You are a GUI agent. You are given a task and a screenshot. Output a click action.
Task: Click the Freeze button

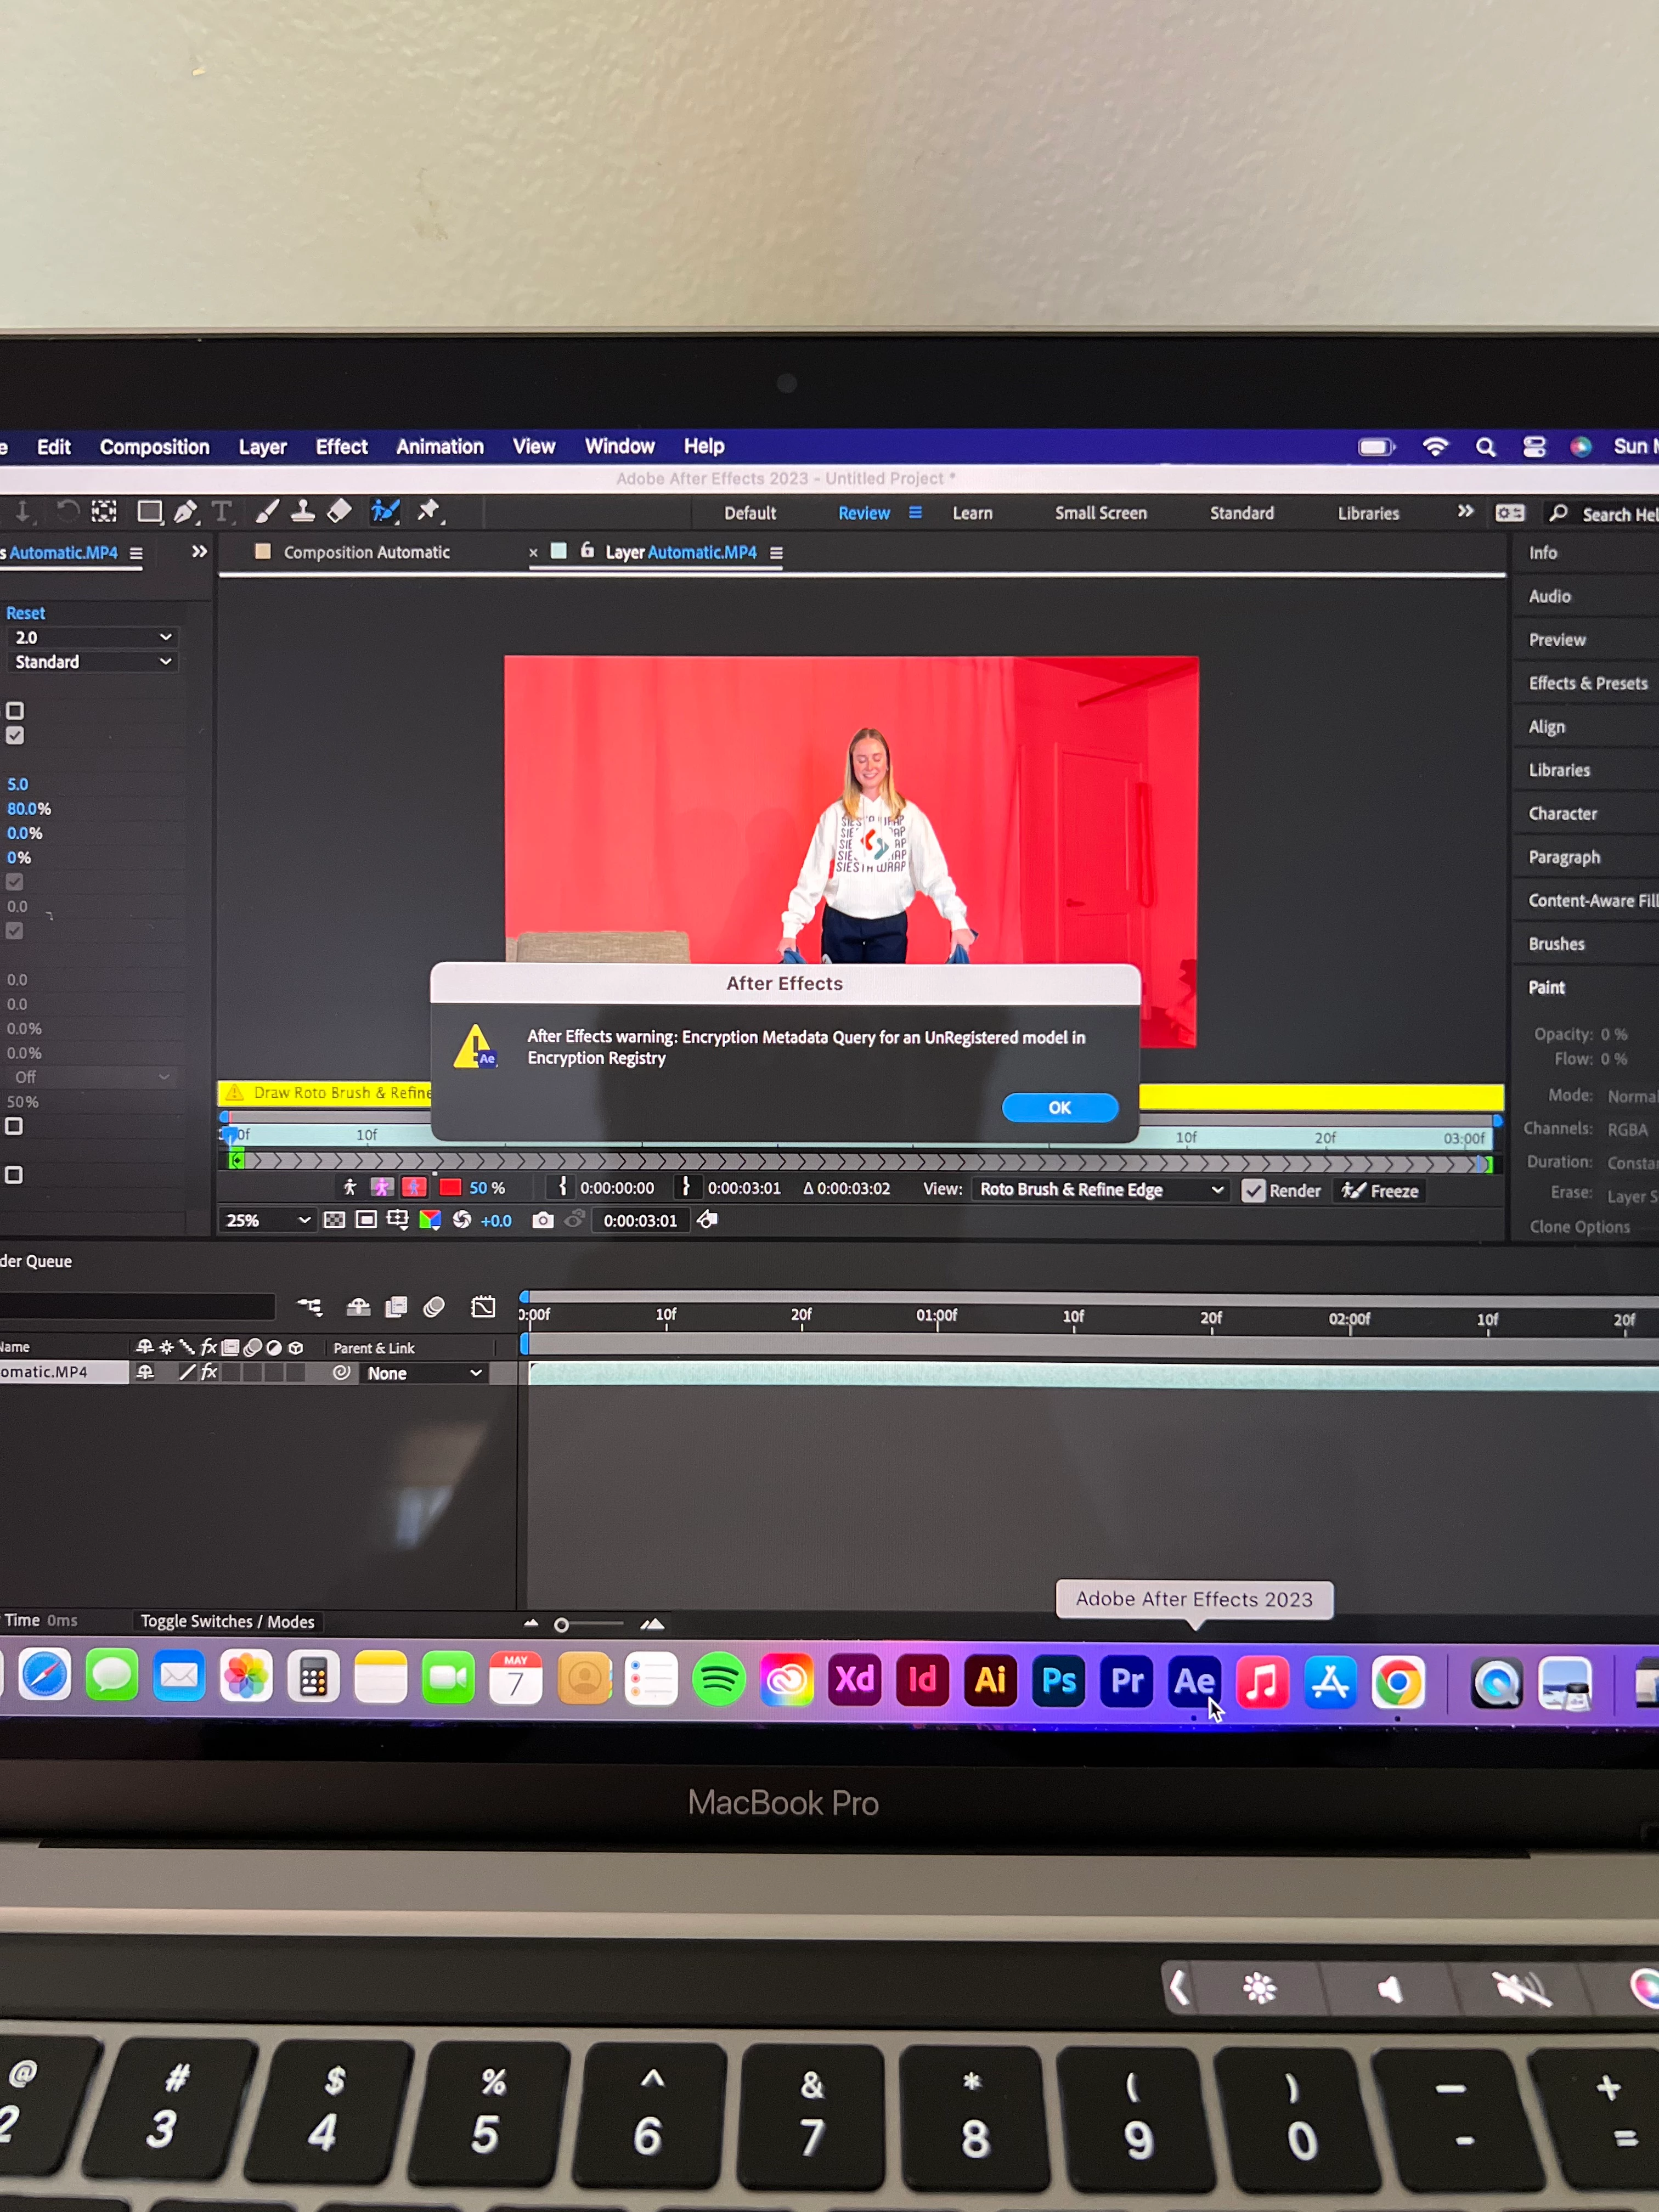click(x=1381, y=1191)
